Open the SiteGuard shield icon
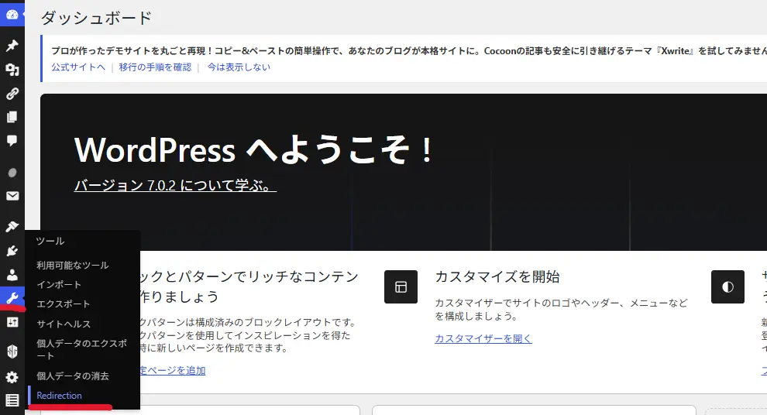Viewport: 767px width, 415px height. pyautogui.click(x=12, y=351)
